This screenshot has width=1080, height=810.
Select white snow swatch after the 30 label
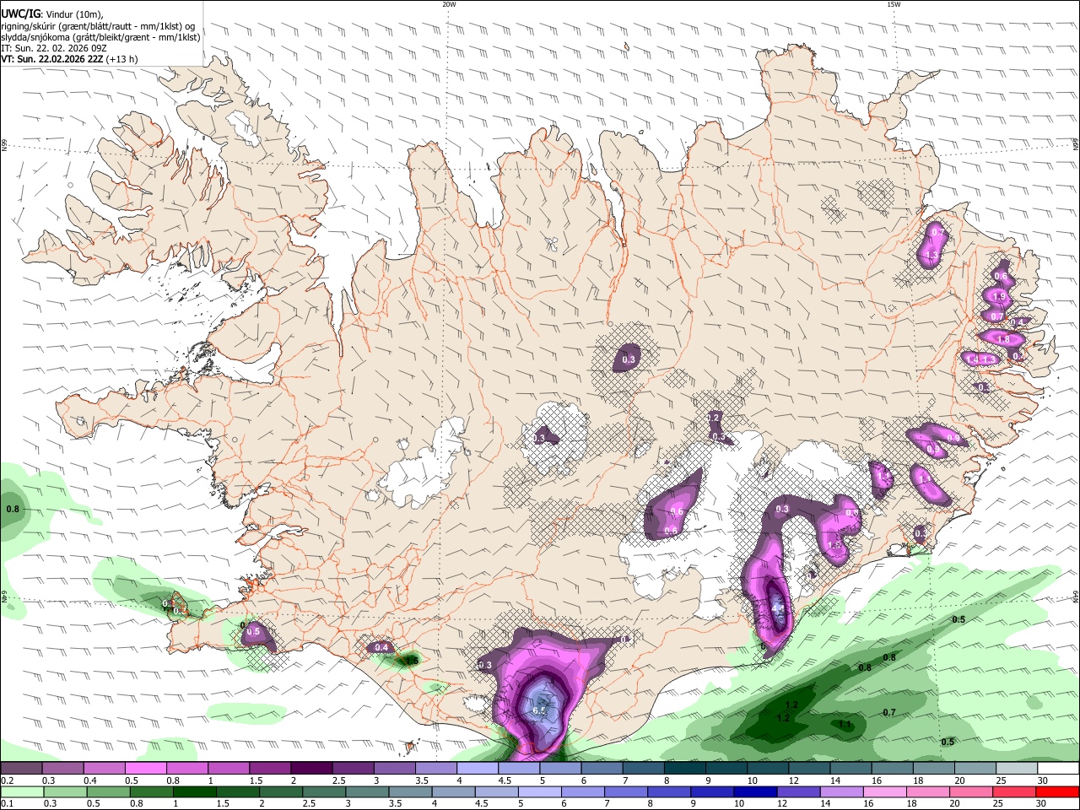point(1058,769)
